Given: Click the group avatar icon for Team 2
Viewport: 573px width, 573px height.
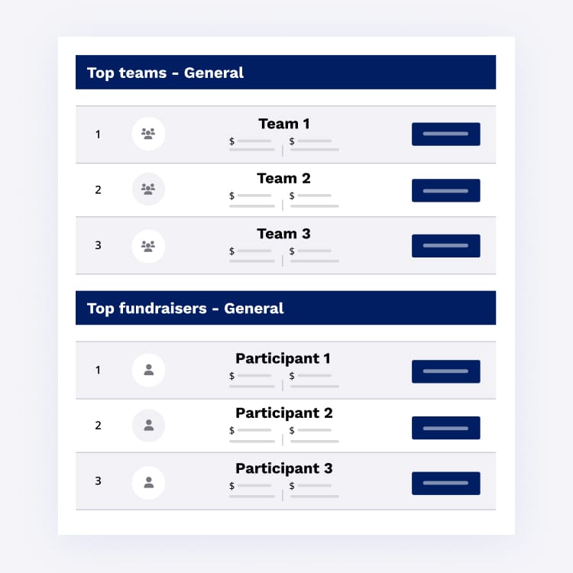Looking at the screenshot, I should 148,189.
